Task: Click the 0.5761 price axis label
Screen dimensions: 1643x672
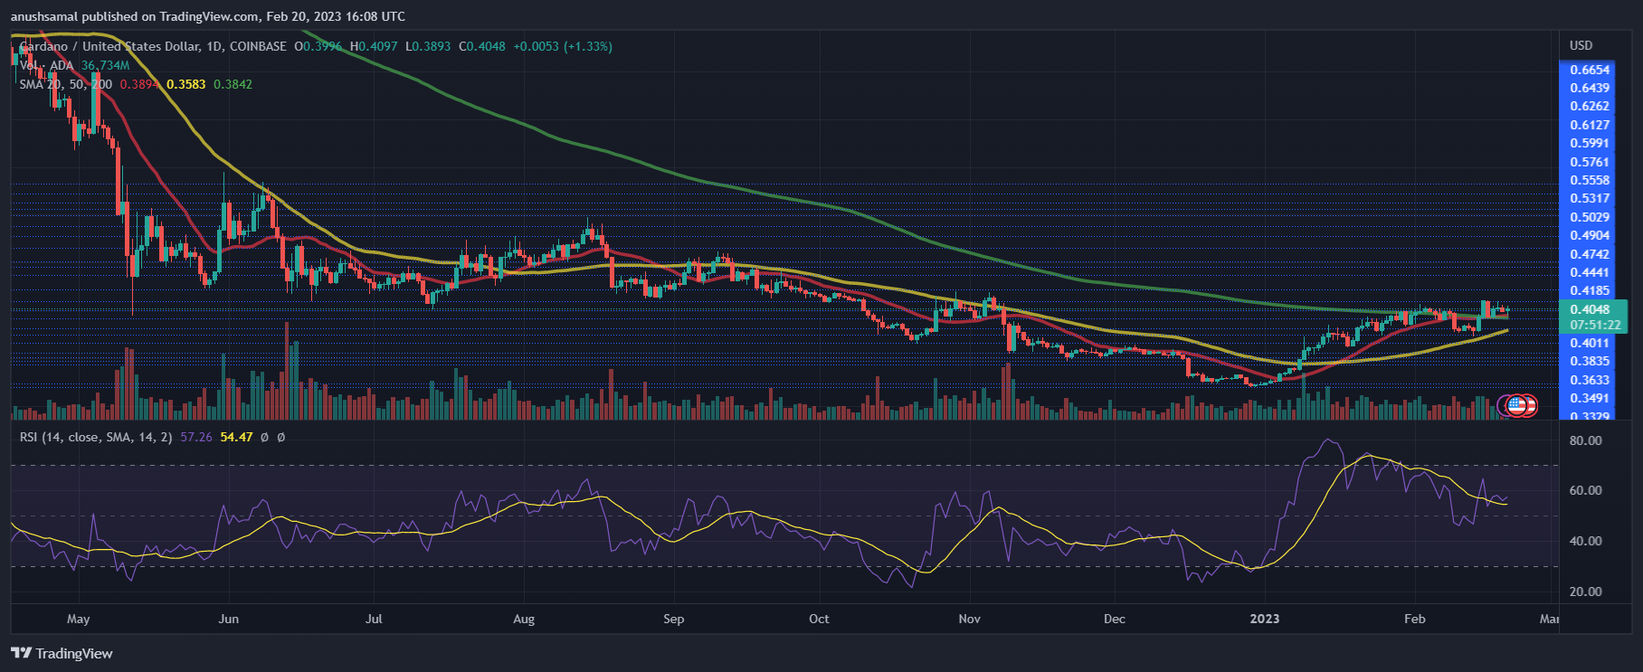Action: [1590, 162]
